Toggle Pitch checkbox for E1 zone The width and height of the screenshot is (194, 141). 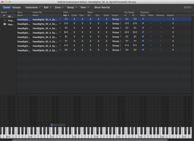click(143, 37)
